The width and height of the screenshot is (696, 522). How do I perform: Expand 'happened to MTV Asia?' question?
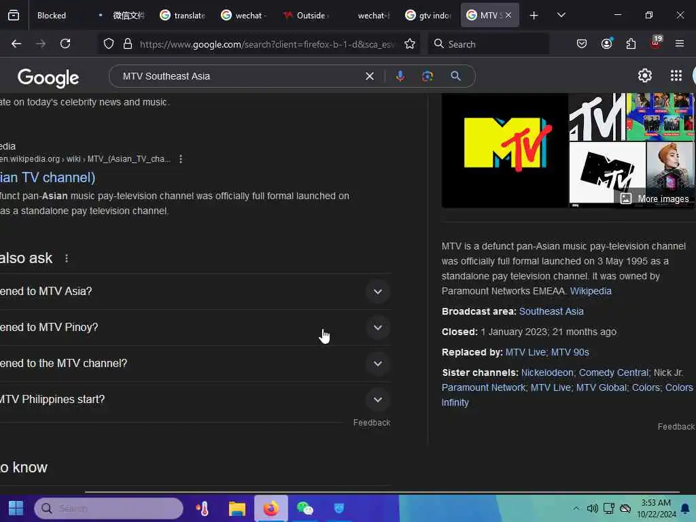(195, 292)
